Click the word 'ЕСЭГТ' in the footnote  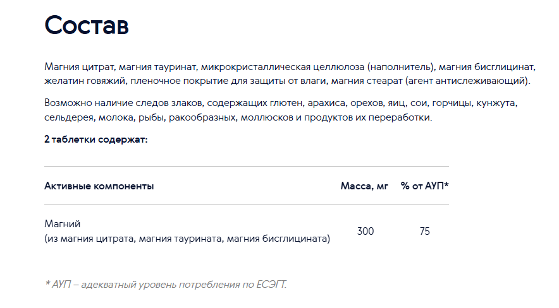[271, 285]
